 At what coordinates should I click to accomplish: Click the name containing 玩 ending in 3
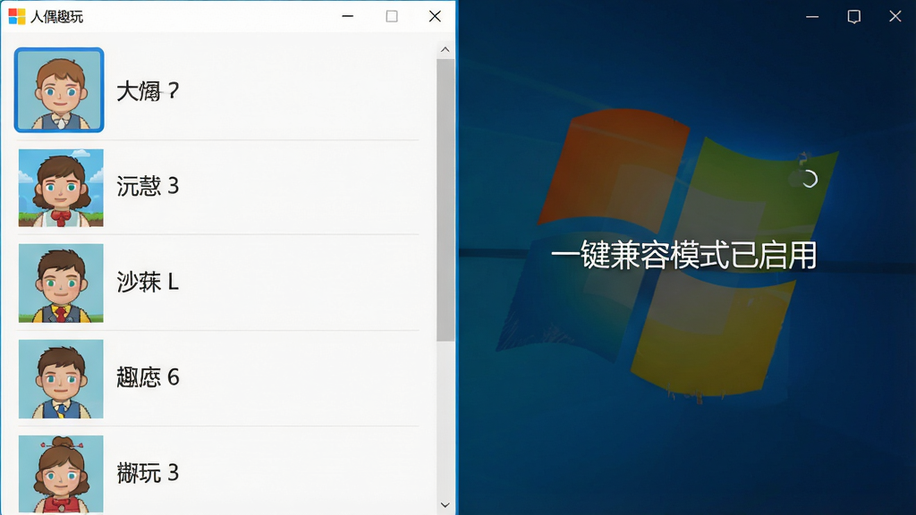point(148,473)
